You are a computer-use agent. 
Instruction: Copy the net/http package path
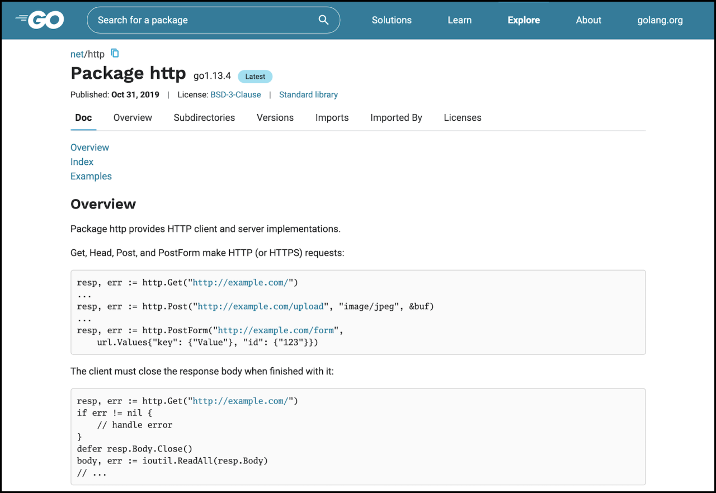pyautogui.click(x=115, y=53)
